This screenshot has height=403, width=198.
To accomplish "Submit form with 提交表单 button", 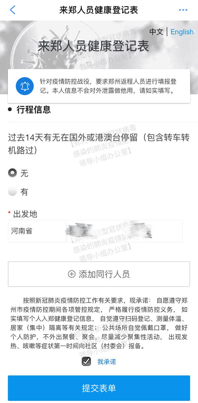I will tap(99, 388).
